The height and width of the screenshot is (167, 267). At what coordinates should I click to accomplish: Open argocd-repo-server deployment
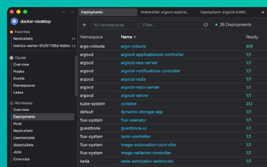click(140, 87)
